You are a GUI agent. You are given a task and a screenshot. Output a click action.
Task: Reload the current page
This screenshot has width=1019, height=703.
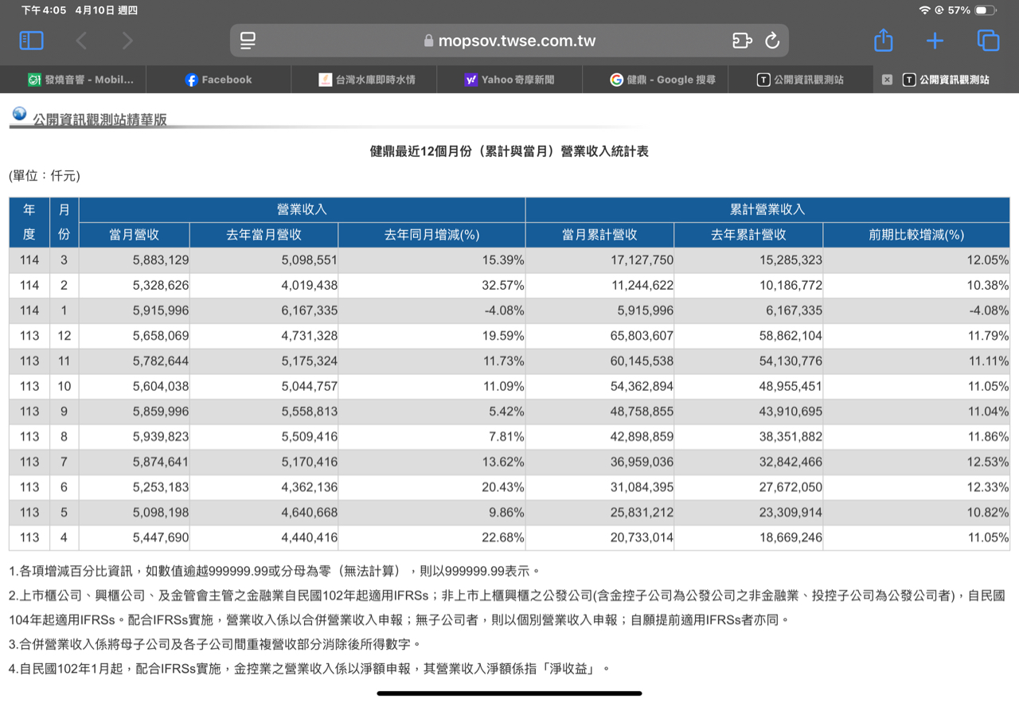click(x=771, y=41)
